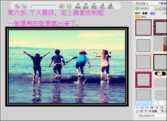Screen dimensions: 167x121
Task: Click the 重做 redo icon
Action: [x=86, y=6]
